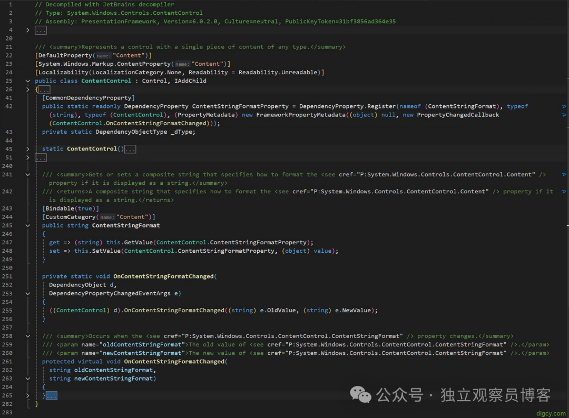The image size is (569, 418).
Task: Click the name: hint on DefaultProperty line
Action: [103, 56]
